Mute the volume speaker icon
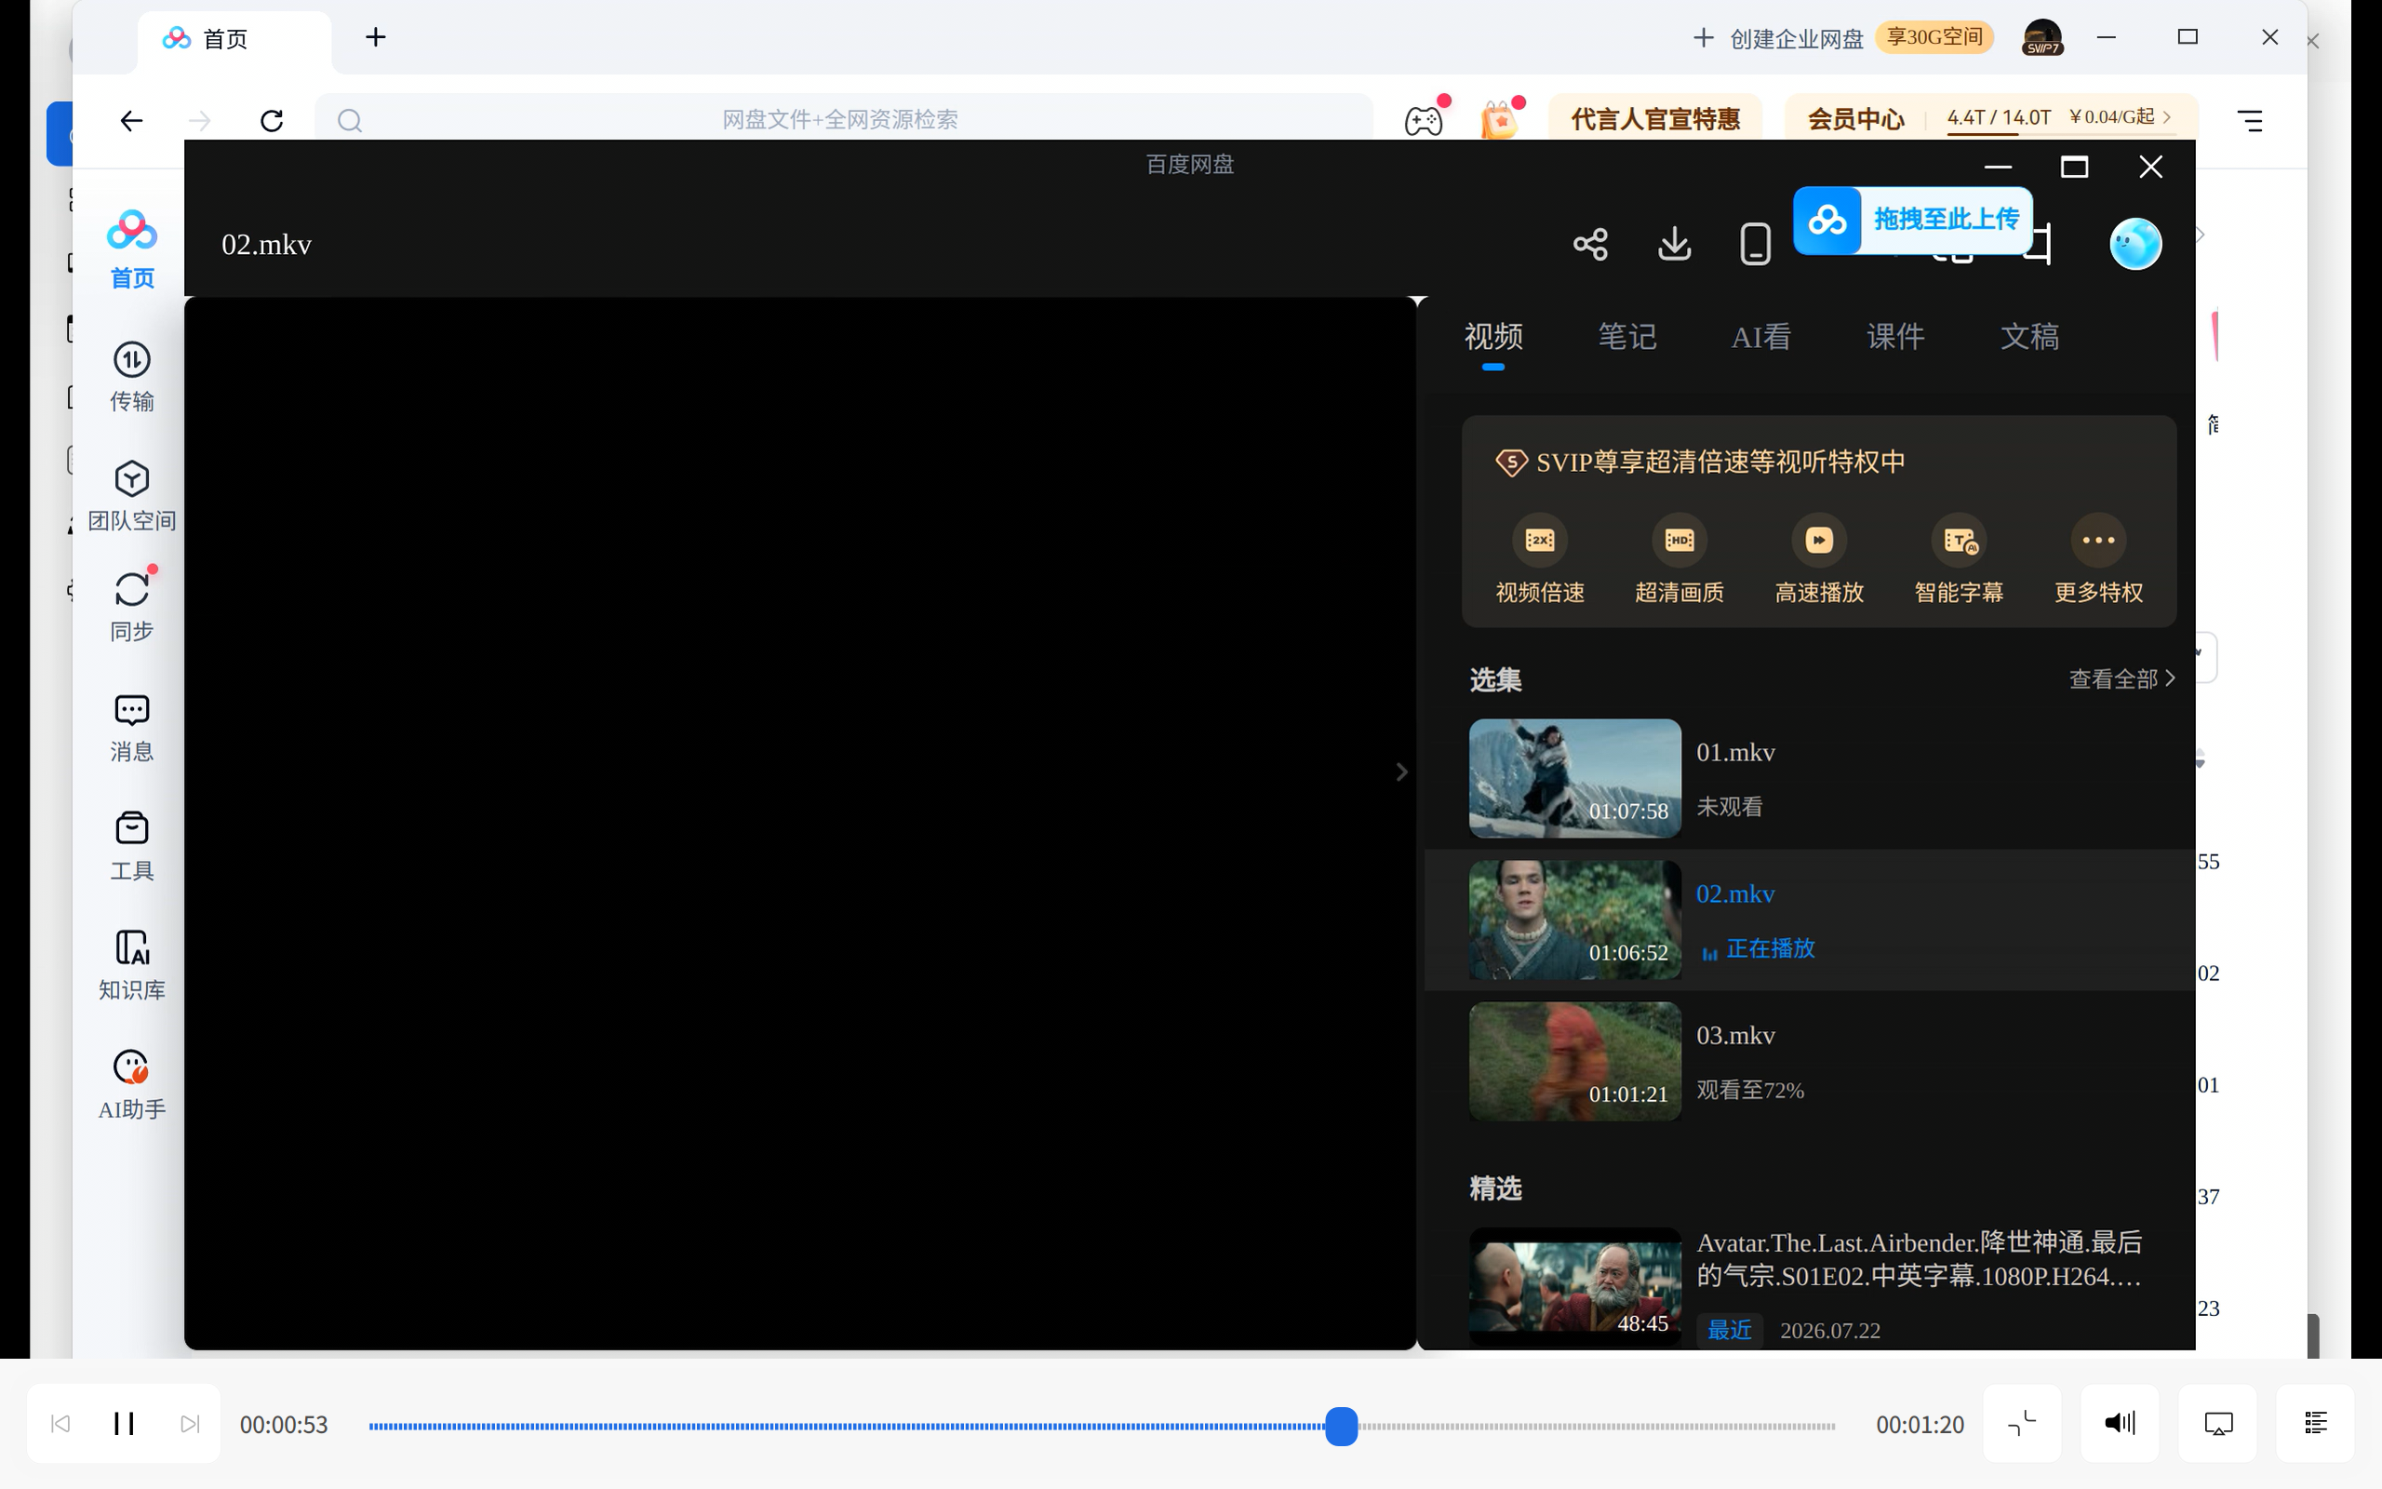Image resolution: width=2382 pixels, height=1489 pixels. 2120,1423
